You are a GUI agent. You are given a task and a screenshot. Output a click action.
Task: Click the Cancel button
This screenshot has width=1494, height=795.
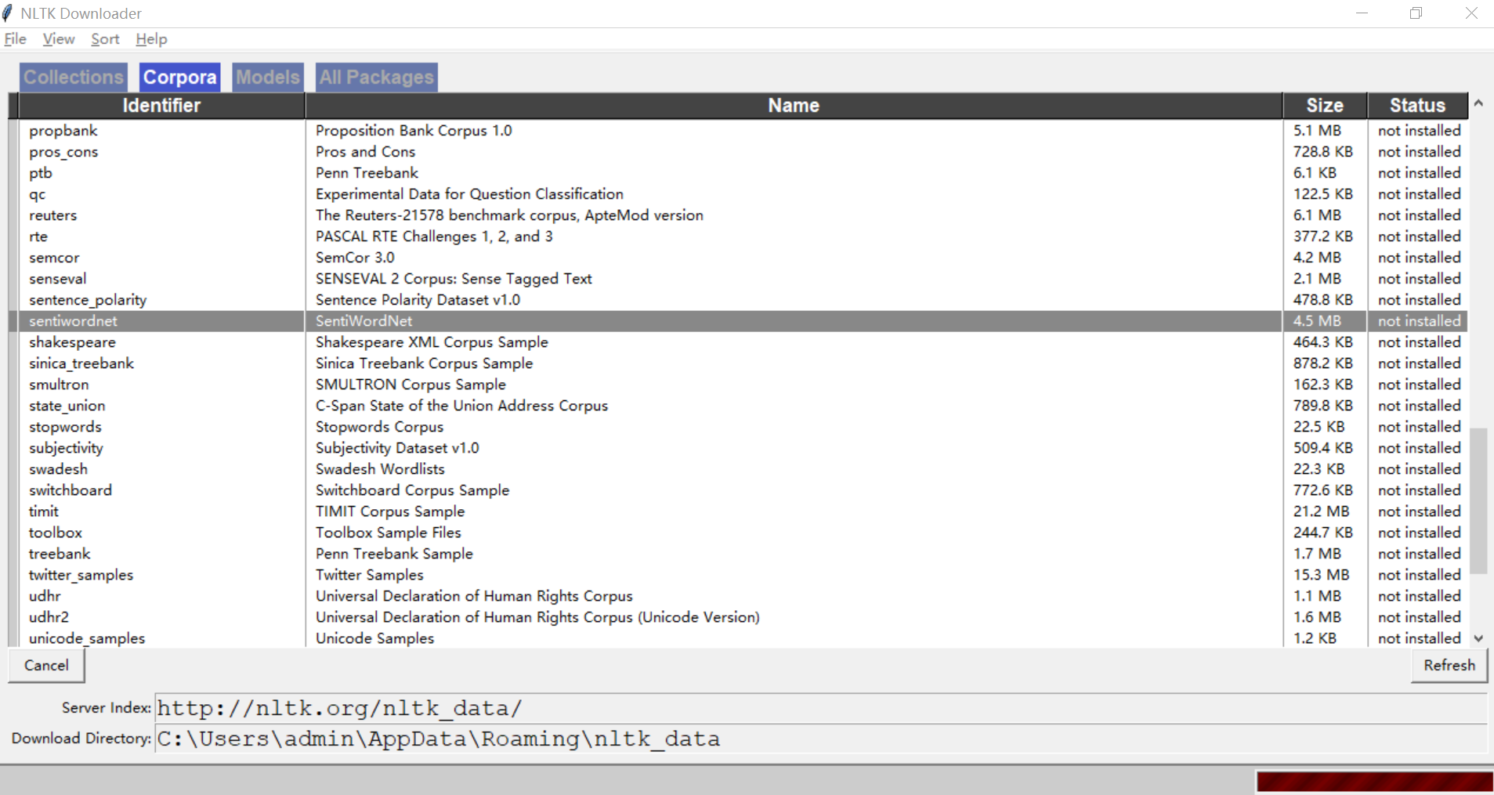coord(46,665)
